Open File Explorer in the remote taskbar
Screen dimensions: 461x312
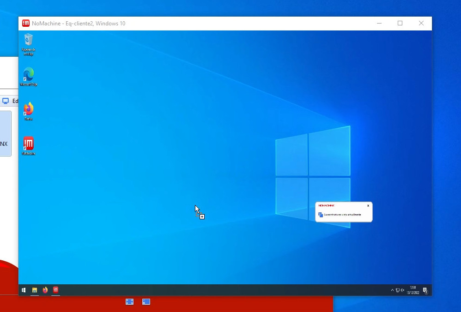[35, 290]
